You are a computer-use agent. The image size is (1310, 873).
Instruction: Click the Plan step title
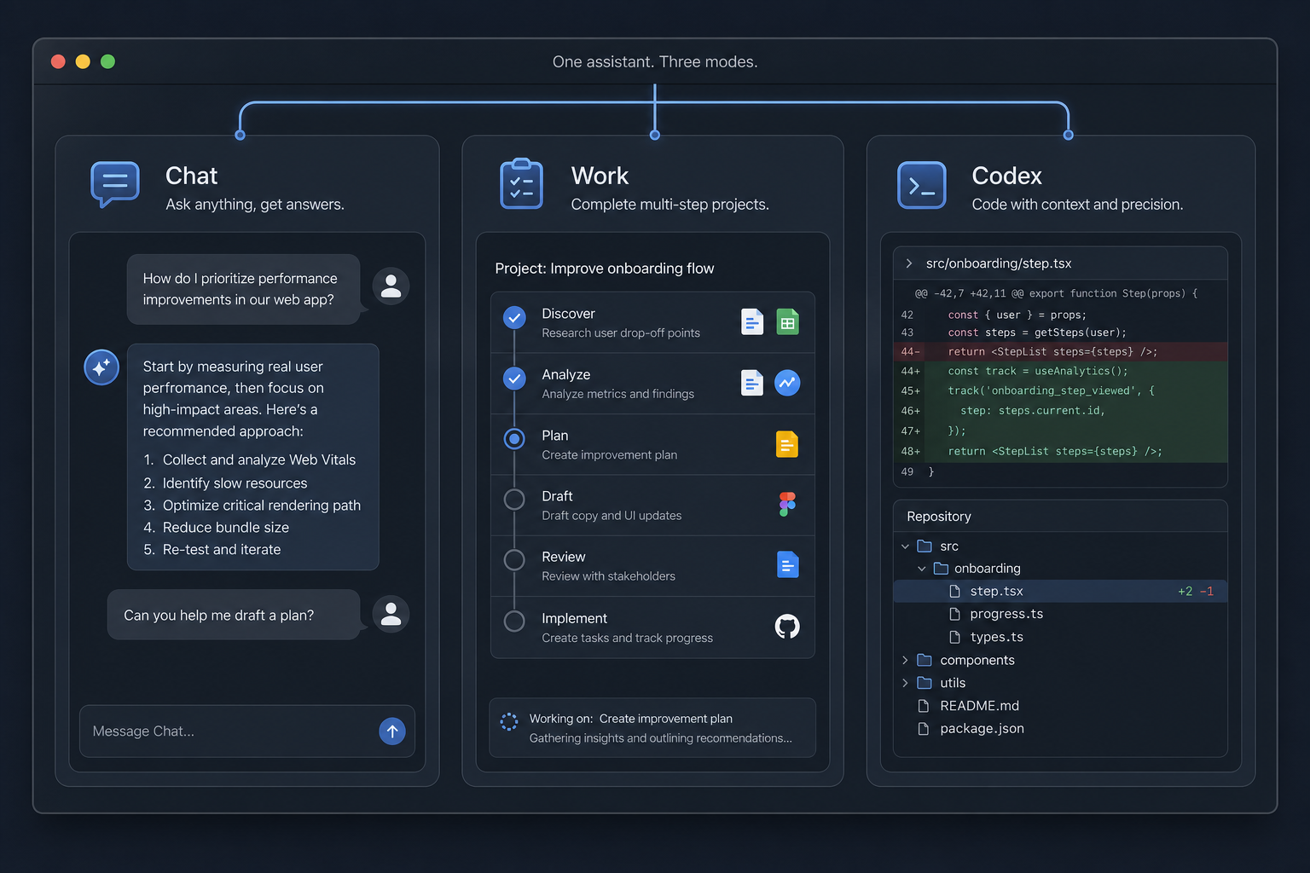click(555, 436)
